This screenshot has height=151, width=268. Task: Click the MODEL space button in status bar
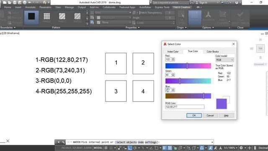tap(98, 148)
